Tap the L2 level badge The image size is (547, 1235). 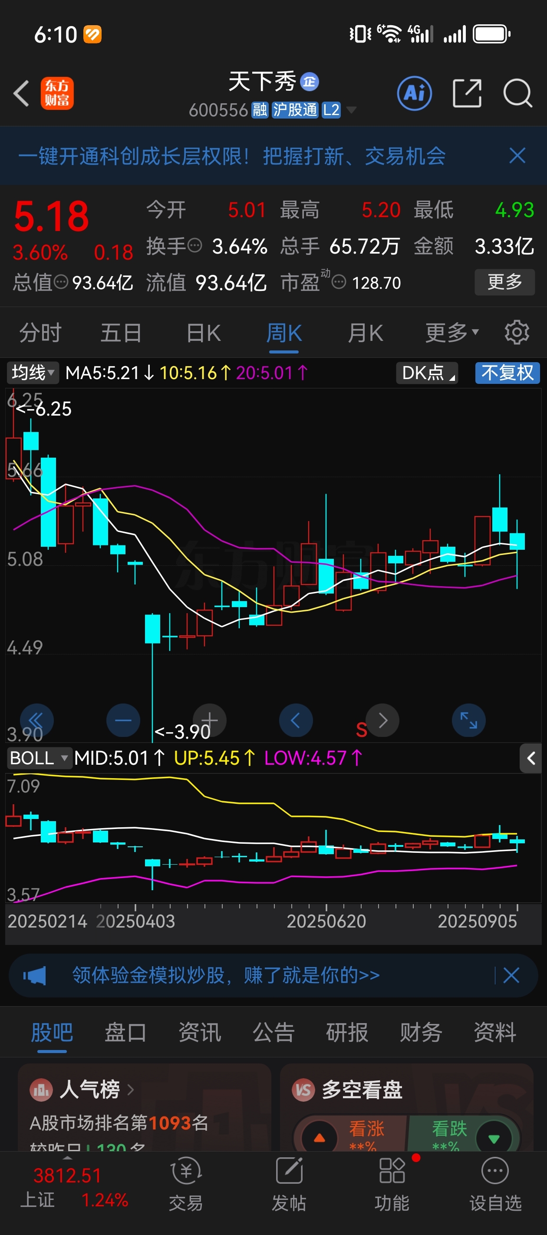coord(331,110)
